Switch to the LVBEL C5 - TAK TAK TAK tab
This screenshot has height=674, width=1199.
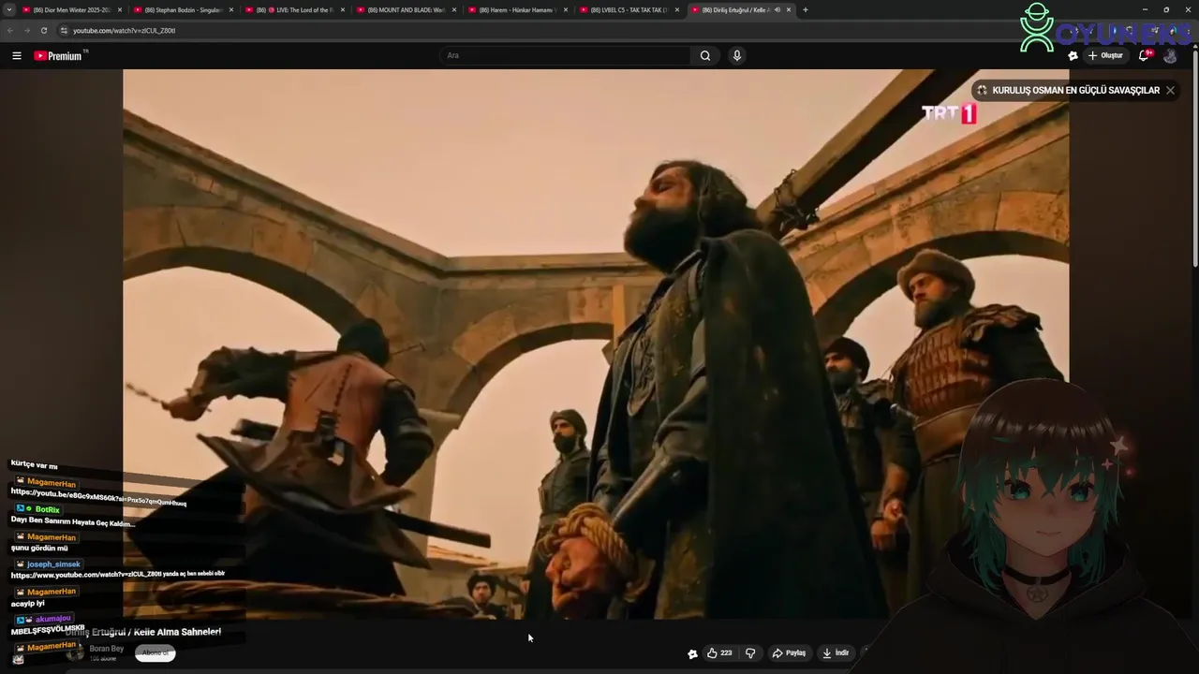pyautogui.click(x=629, y=9)
